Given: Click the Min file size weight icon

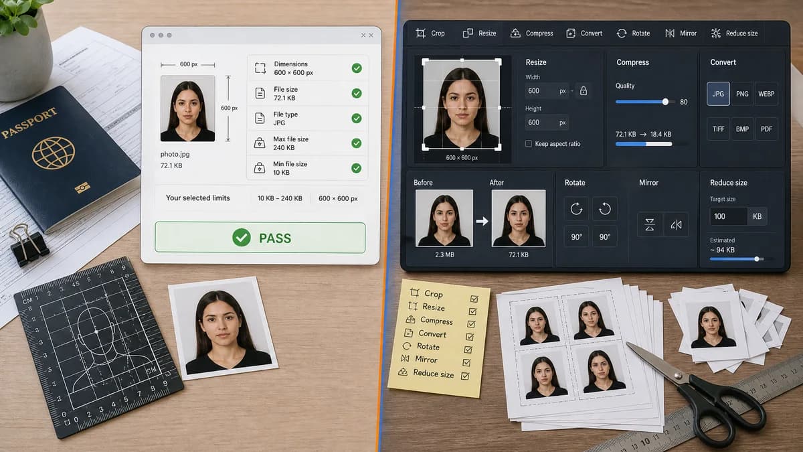Looking at the screenshot, I should point(260,168).
